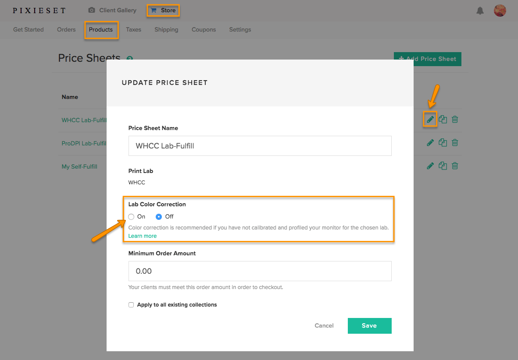Image resolution: width=518 pixels, height=360 pixels.
Task: Turn Lab Color Correction On
Action: 131,217
